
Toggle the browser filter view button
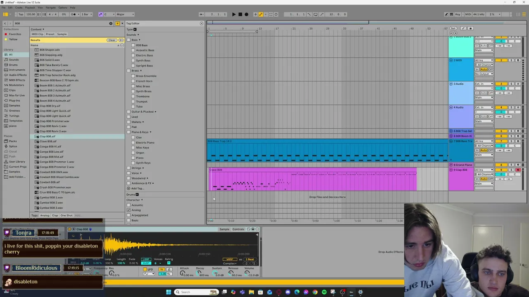click(117, 24)
